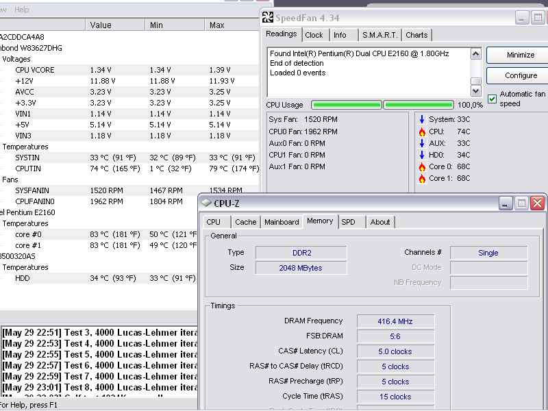548x411 pixels.
Task: Select the core #1 temperature row
Action: [99, 245]
